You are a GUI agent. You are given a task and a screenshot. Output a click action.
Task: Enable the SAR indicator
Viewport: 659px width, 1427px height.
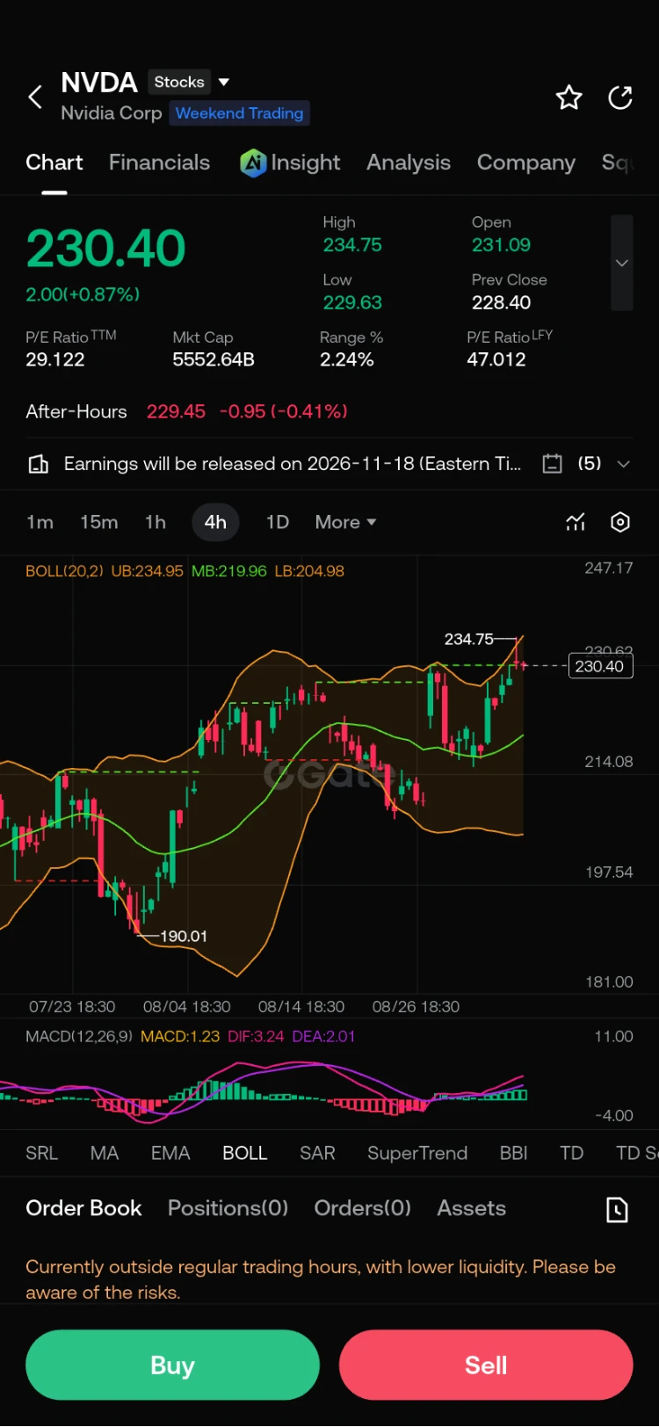pos(317,1153)
